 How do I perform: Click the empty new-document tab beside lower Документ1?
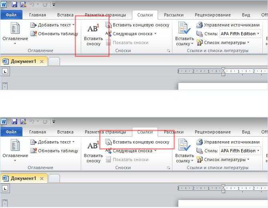[54, 178]
